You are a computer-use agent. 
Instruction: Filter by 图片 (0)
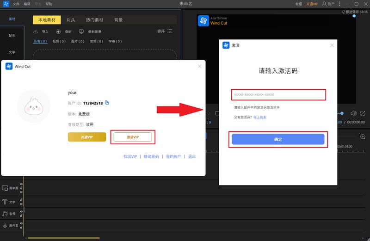click(x=78, y=41)
